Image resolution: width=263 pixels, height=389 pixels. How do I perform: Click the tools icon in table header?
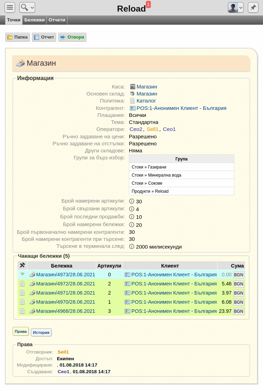[22, 265]
